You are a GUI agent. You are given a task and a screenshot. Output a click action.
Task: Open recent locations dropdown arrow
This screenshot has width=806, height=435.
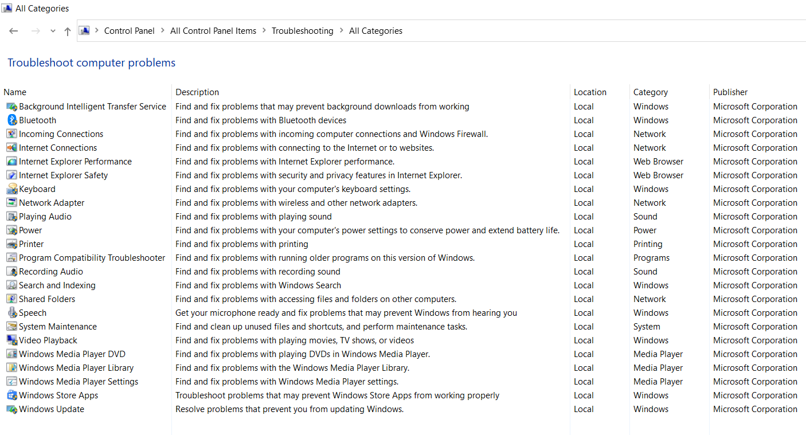pos(53,31)
